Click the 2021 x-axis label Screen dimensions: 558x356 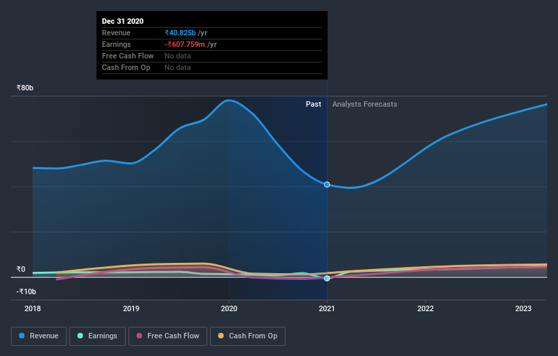click(x=327, y=308)
